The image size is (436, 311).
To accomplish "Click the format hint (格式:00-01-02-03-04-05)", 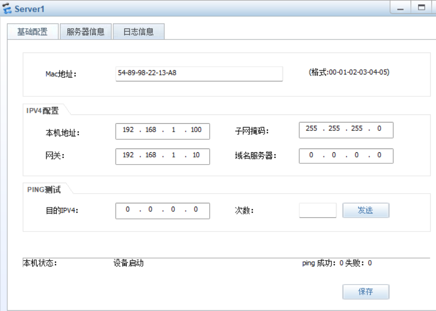I will pyautogui.click(x=349, y=72).
